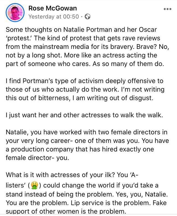Click the nauseated face emoji
177x216 pixels.
pos(34,185)
